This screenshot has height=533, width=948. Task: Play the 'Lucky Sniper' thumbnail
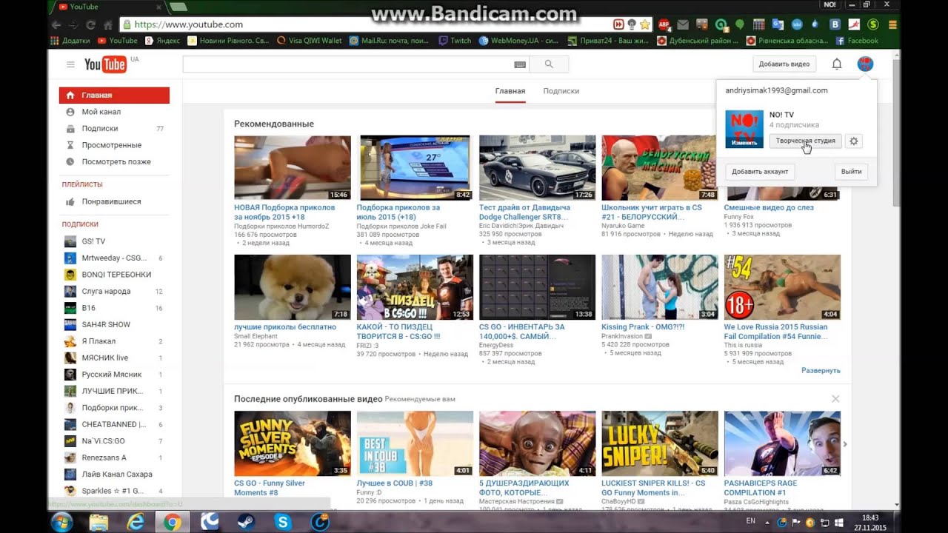pos(660,443)
